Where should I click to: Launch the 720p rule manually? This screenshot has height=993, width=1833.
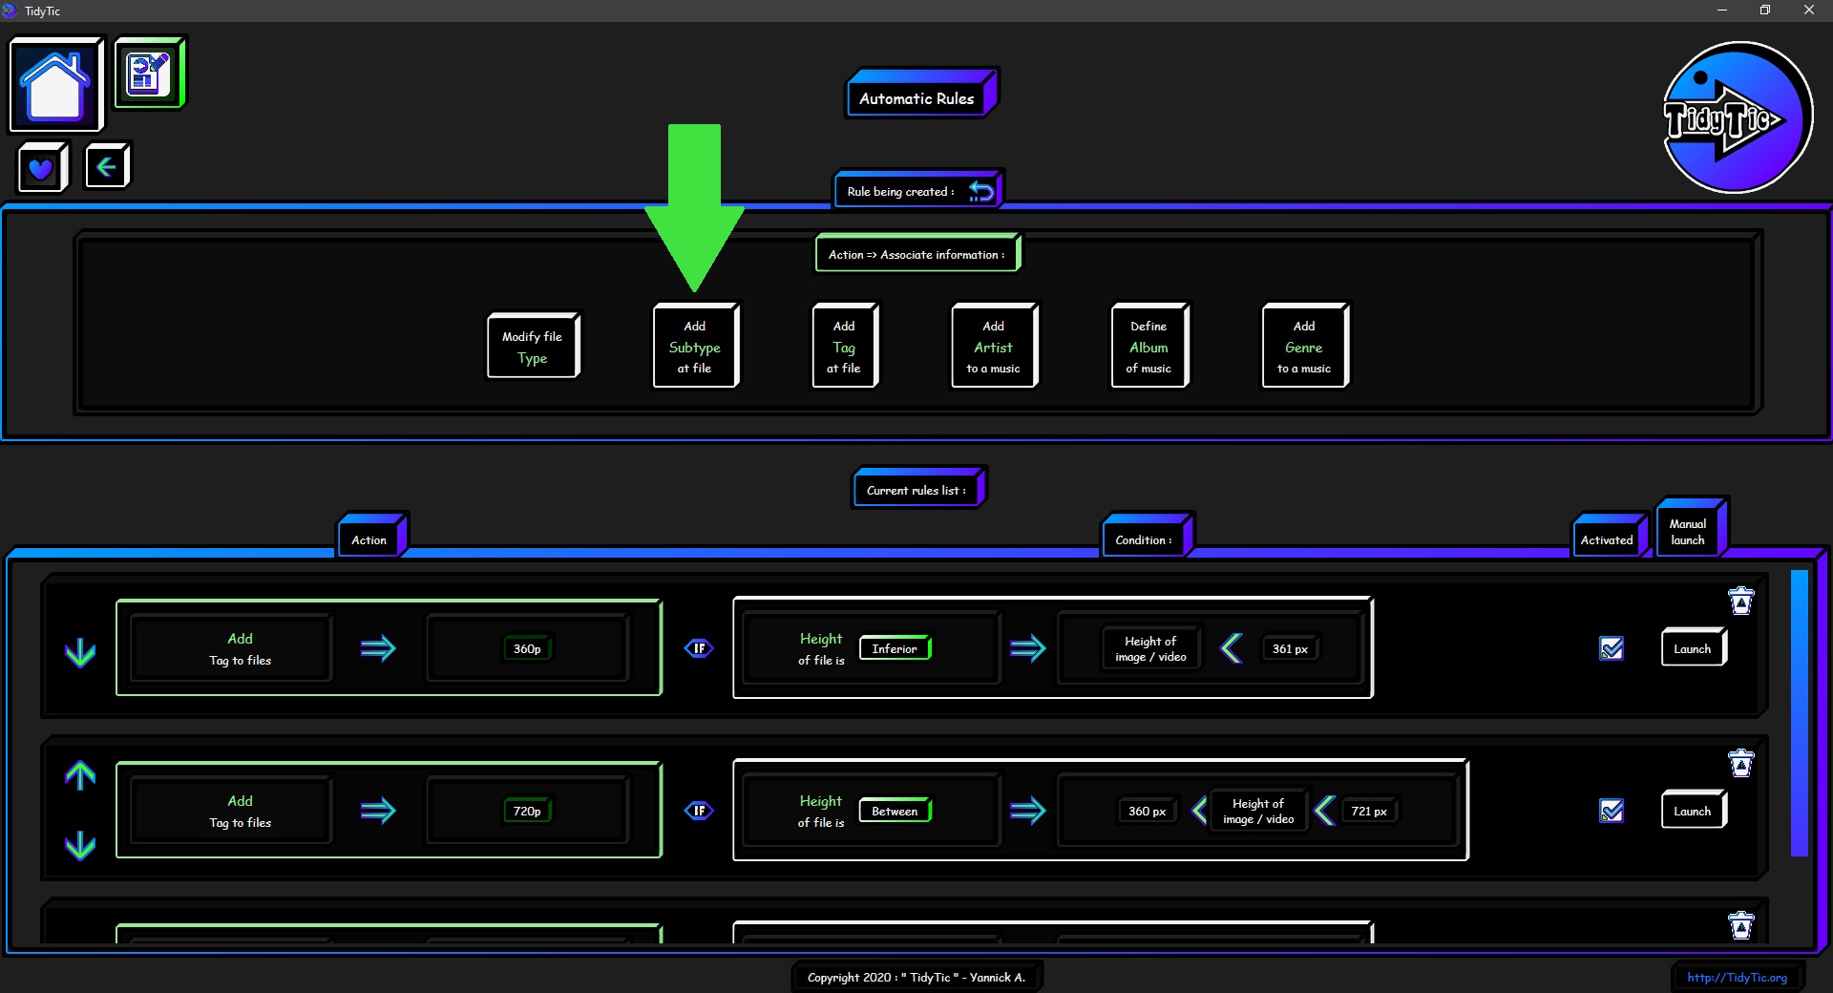point(1694,810)
